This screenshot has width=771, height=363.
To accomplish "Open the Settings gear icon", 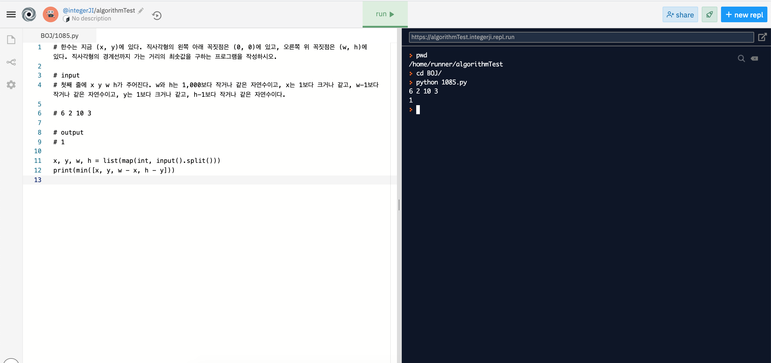I will coord(11,85).
